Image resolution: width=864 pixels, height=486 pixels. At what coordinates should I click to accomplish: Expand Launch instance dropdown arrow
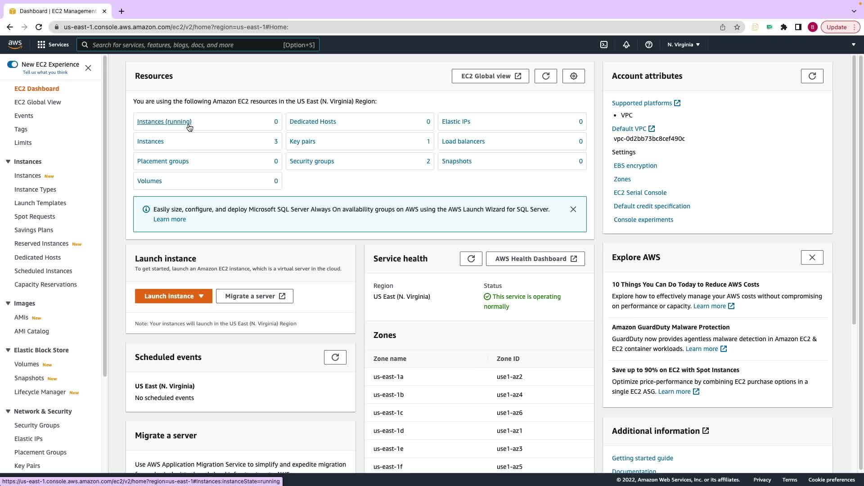(201, 296)
